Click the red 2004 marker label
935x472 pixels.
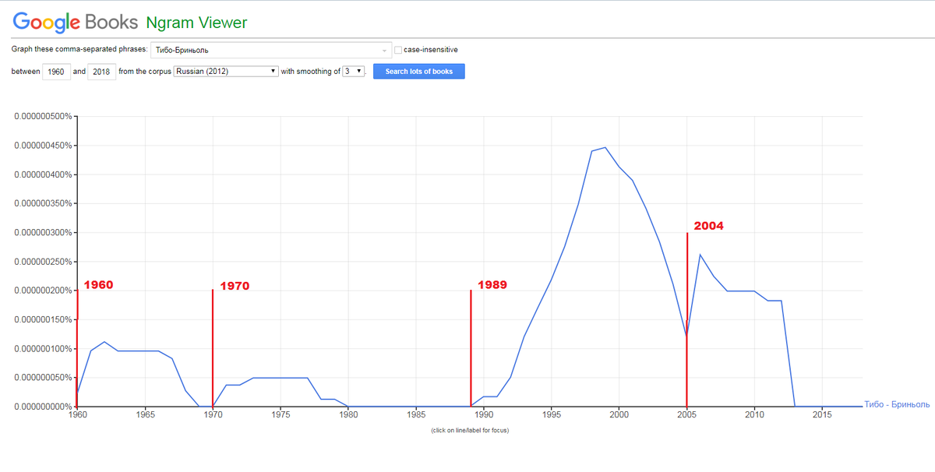tap(707, 226)
